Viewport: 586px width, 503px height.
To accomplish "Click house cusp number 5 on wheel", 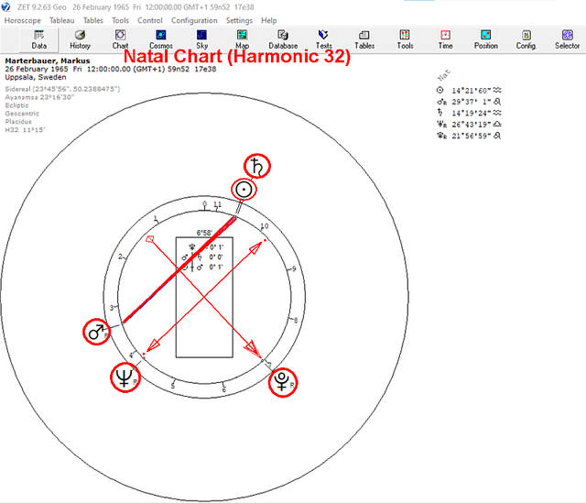I will (173, 386).
